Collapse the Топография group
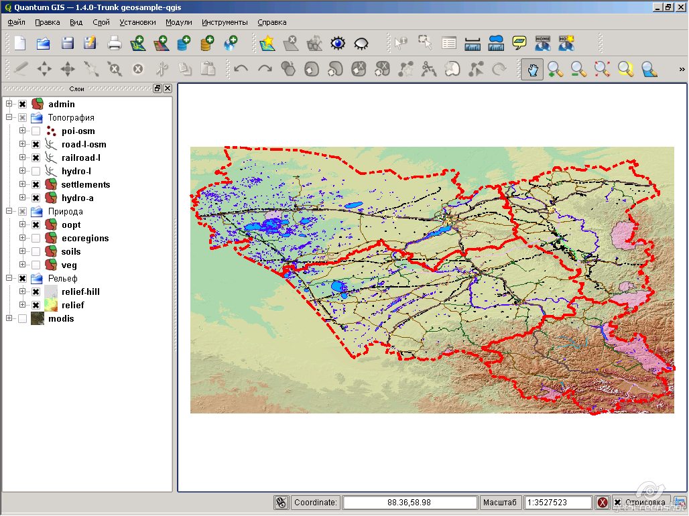 click(9, 117)
